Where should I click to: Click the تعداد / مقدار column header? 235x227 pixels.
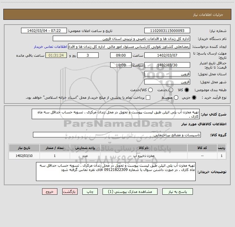[x=55, y=148]
